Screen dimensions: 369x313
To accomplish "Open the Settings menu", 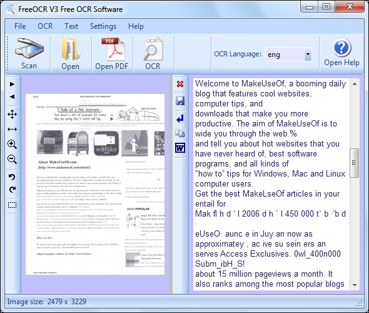I will click(x=103, y=26).
